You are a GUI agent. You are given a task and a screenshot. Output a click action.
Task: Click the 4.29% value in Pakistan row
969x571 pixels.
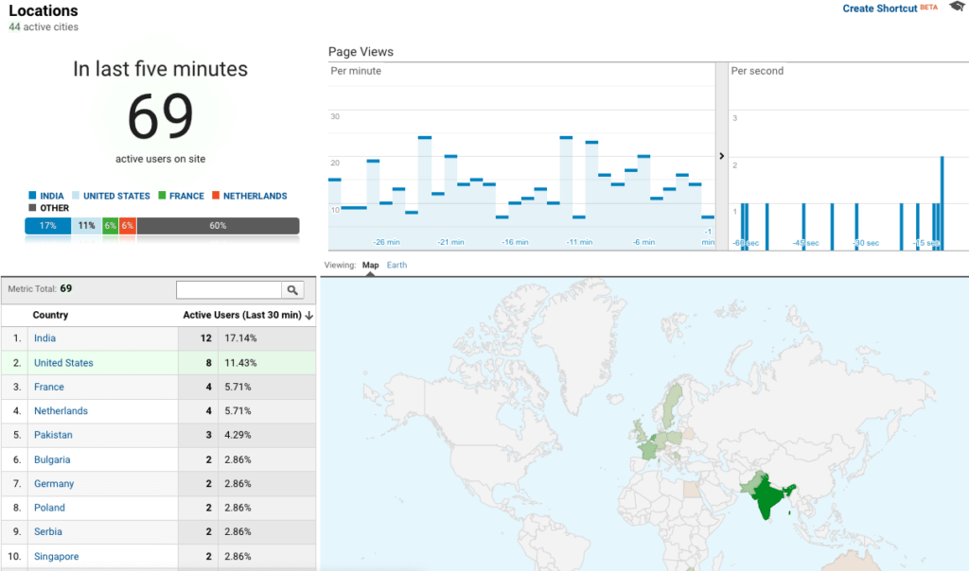[x=238, y=435]
